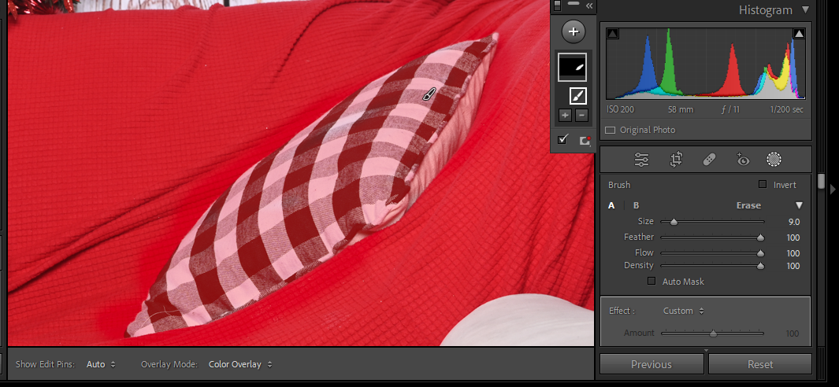839x387 pixels.
Task: Toggle shadow clipping indicator in histogram
Action: coord(613,34)
